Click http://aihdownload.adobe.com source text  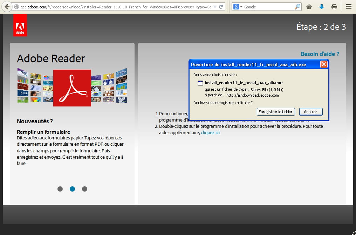point(253,95)
